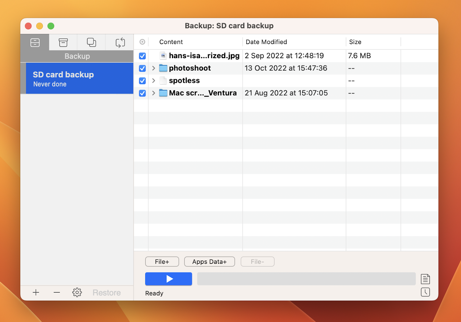Expand the spotless item
Viewport: 461px width, 322px height.
153,81
